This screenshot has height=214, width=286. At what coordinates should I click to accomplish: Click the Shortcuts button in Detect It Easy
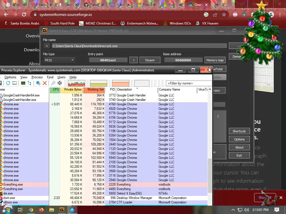coord(239,131)
